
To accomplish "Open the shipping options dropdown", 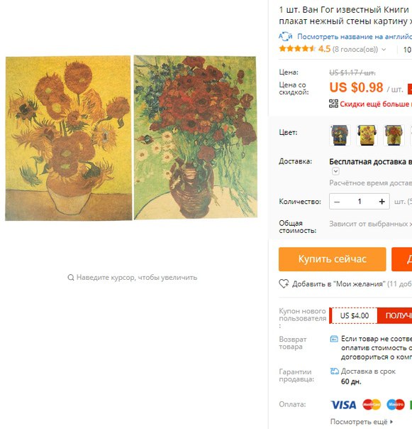I will (336, 171).
